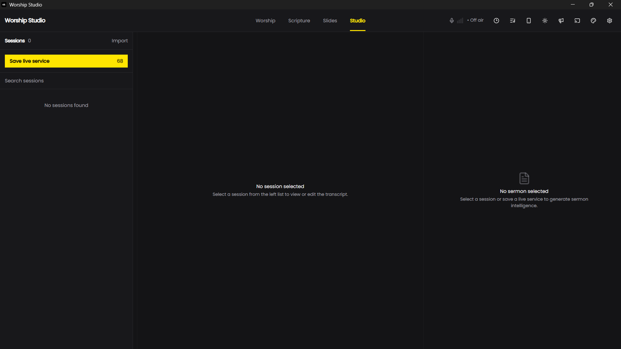
Task: Click the Worship Studio title bar app icon
Action: click(x=4, y=5)
